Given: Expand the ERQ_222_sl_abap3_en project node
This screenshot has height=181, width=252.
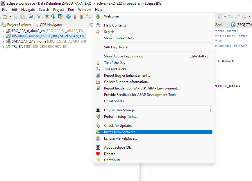Looking at the screenshot, I should point(3,31).
